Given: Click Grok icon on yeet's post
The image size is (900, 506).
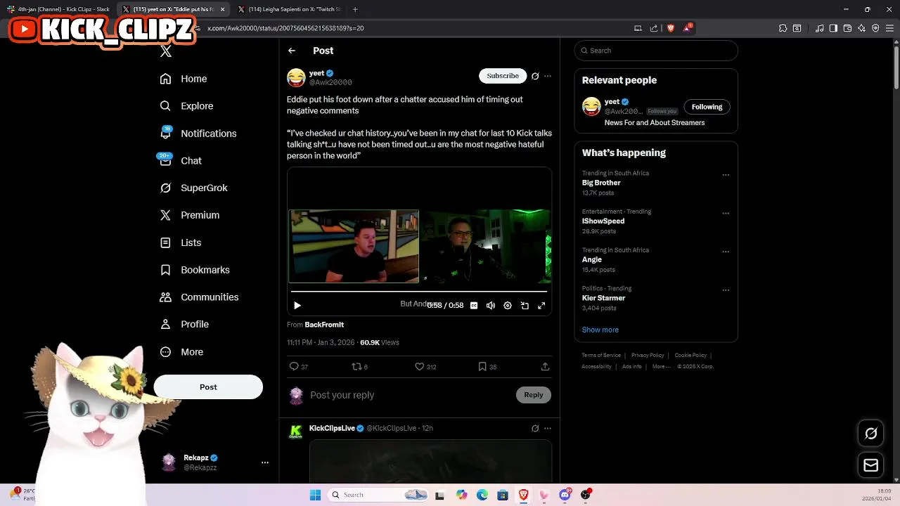Looking at the screenshot, I should (x=535, y=76).
